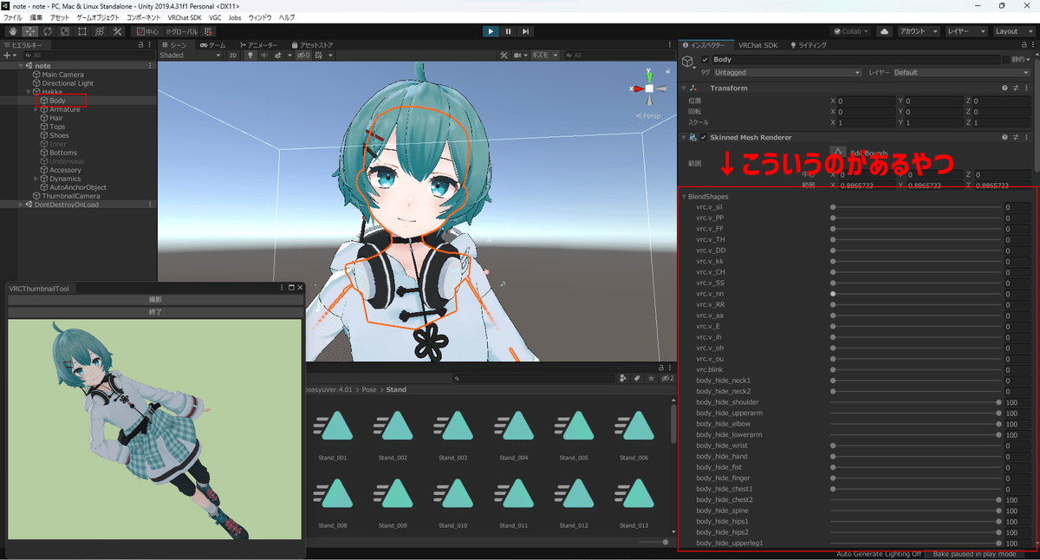
Task: Expand the Armature hierarchy item
Action: tap(36, 109)
